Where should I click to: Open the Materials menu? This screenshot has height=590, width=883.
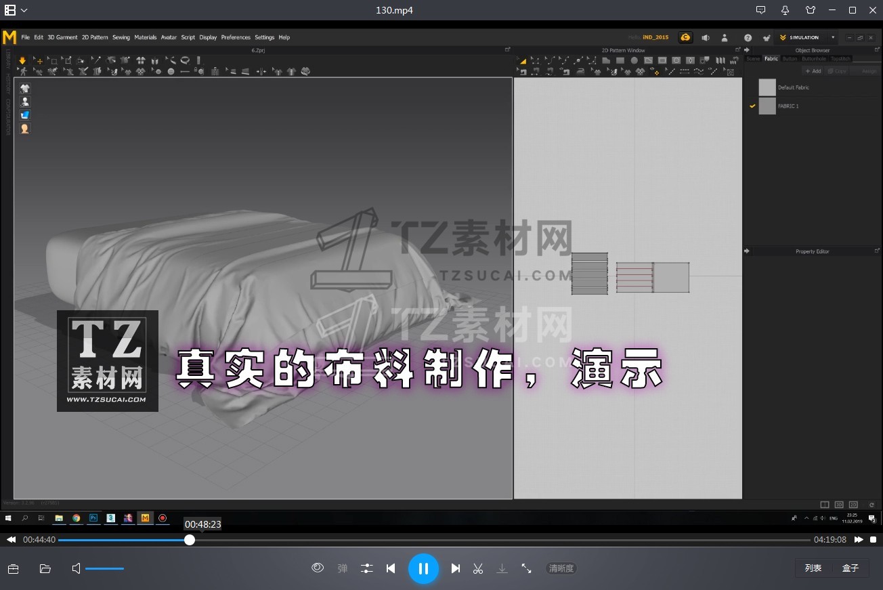(146, 37)
